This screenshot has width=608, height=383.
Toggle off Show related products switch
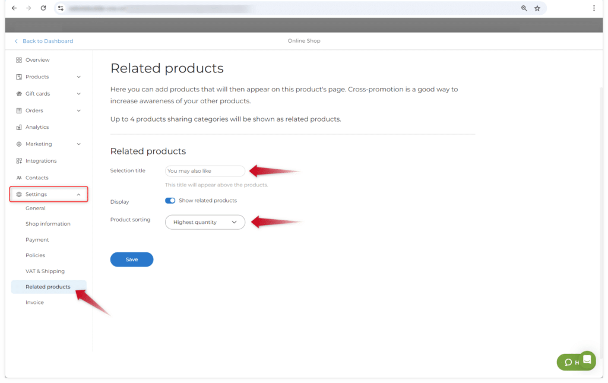click(x=170, y=201)
